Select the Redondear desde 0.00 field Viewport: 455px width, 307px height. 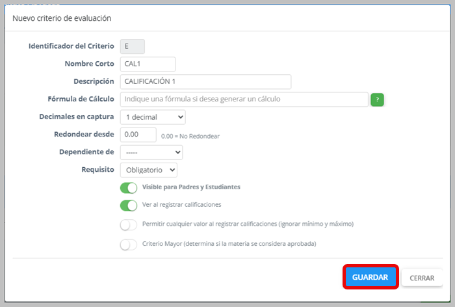(x=138, y=135)
